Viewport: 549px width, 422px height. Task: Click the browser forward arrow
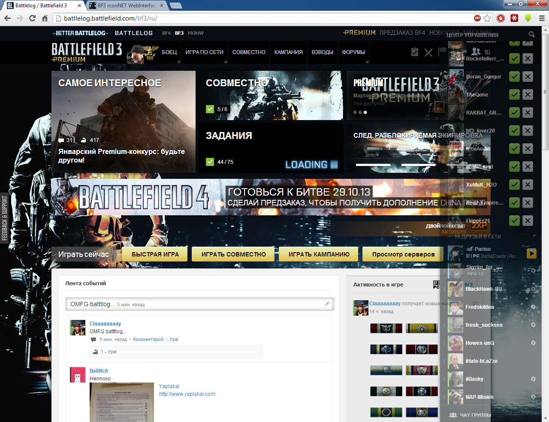coord(20,18)
